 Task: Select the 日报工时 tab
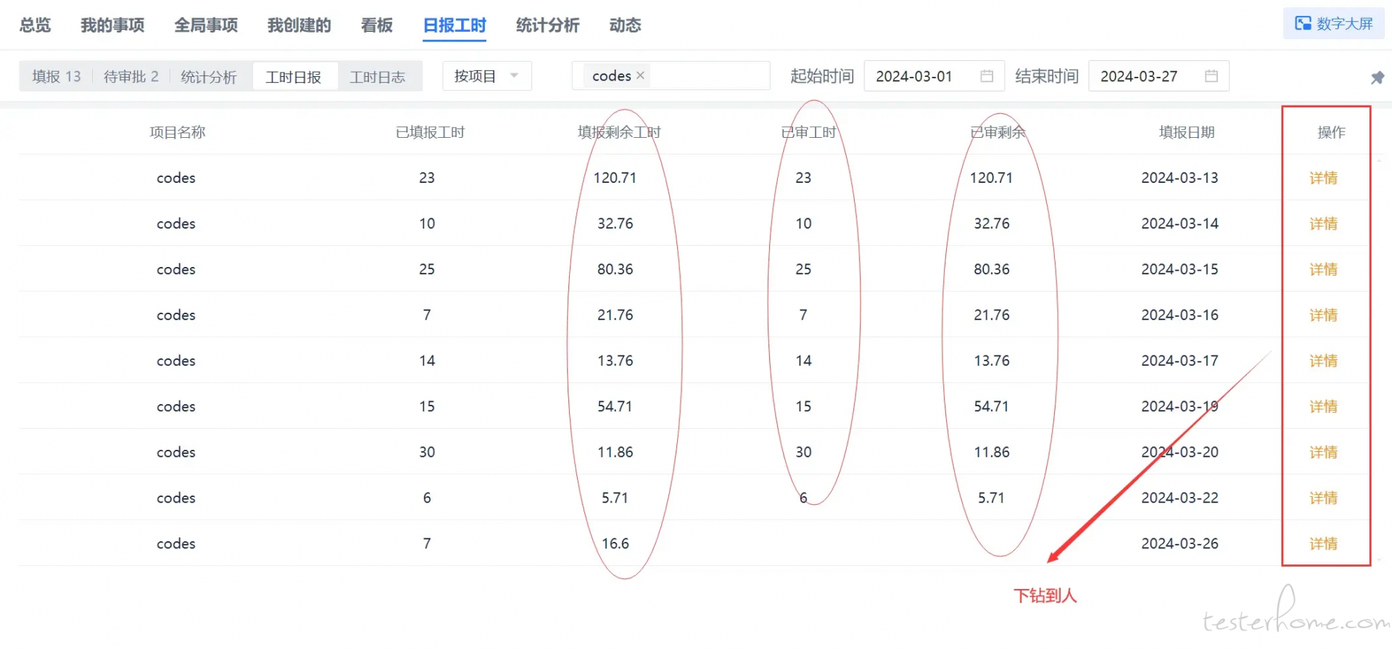coord(455,25)
